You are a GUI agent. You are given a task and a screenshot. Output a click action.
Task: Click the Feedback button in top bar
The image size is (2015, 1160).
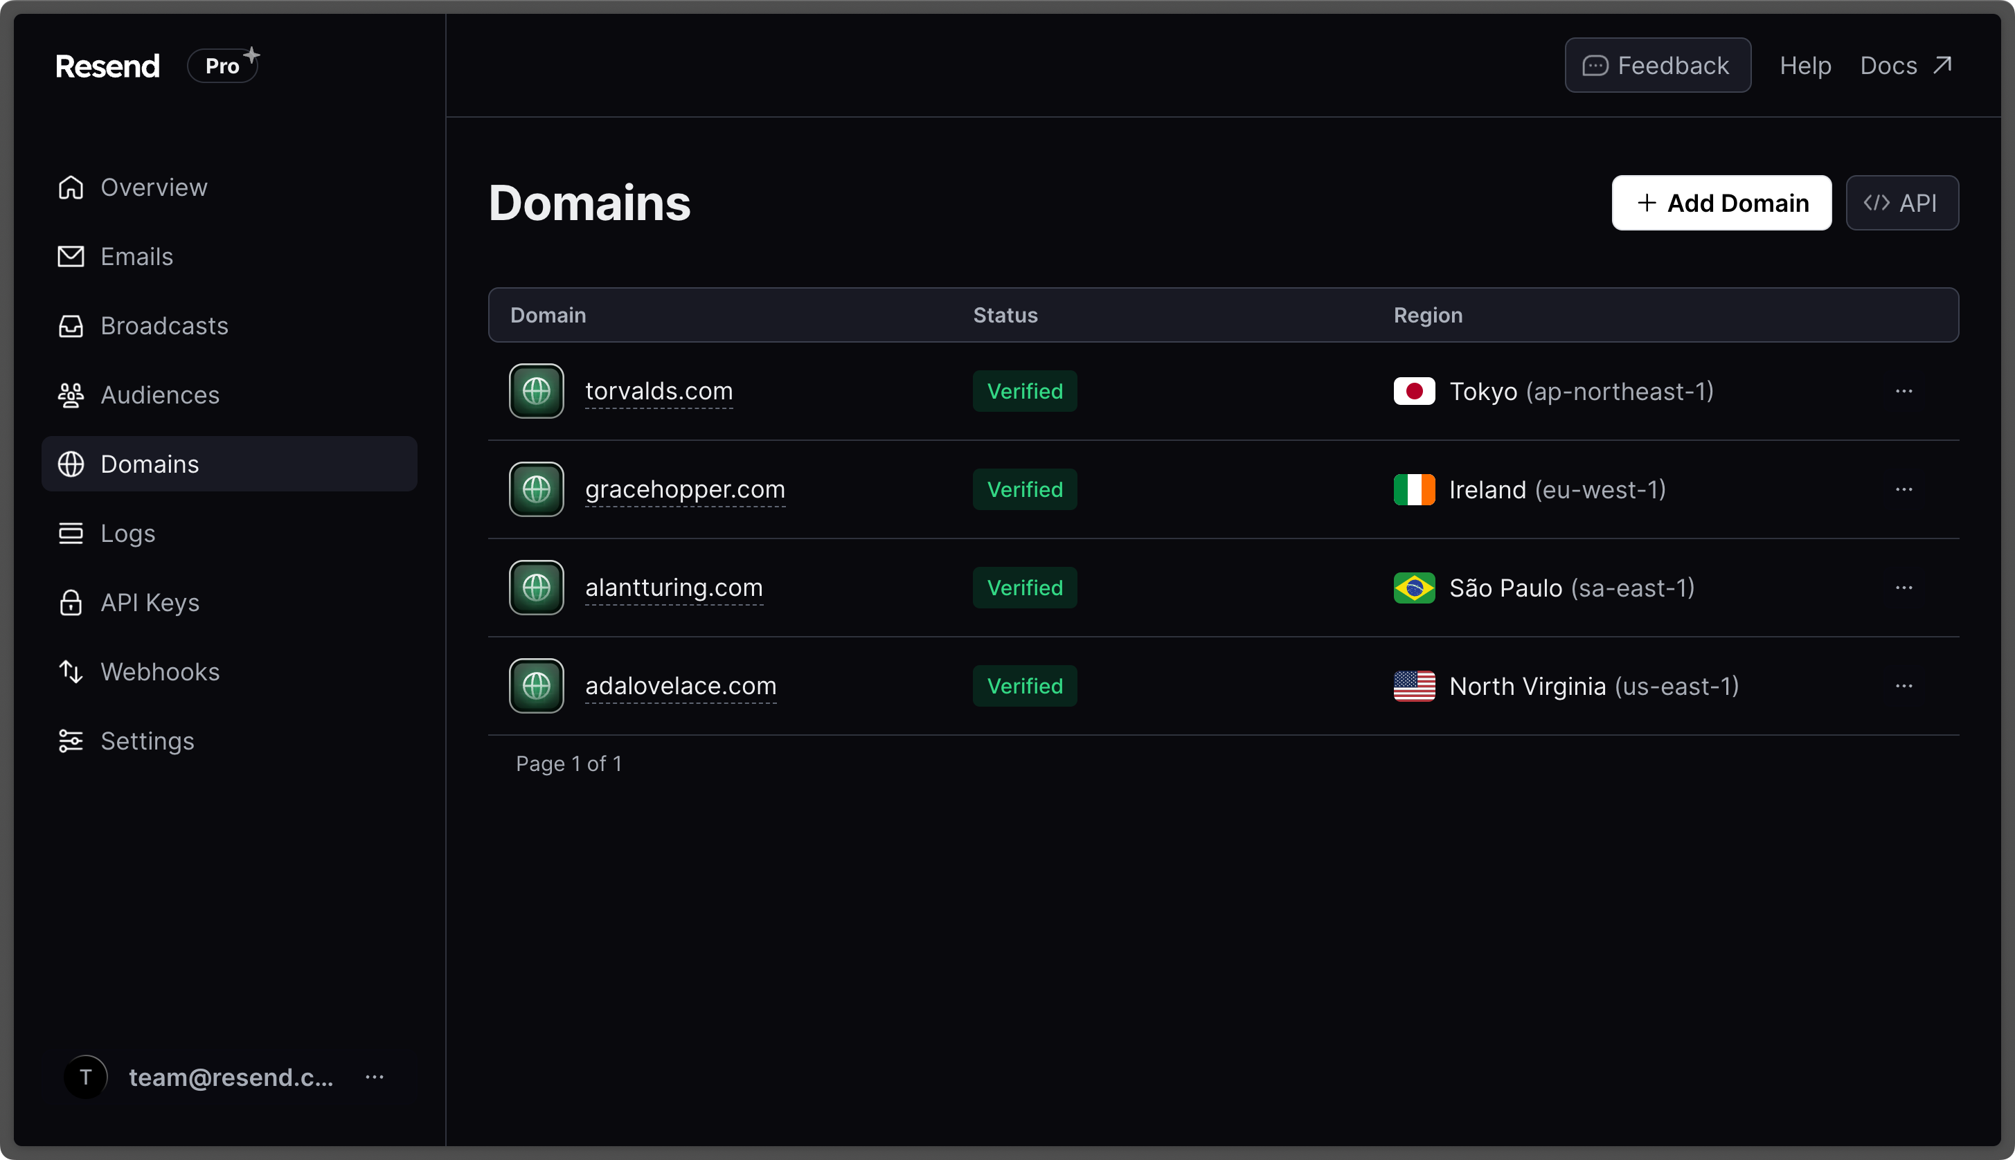(1656, 65)
